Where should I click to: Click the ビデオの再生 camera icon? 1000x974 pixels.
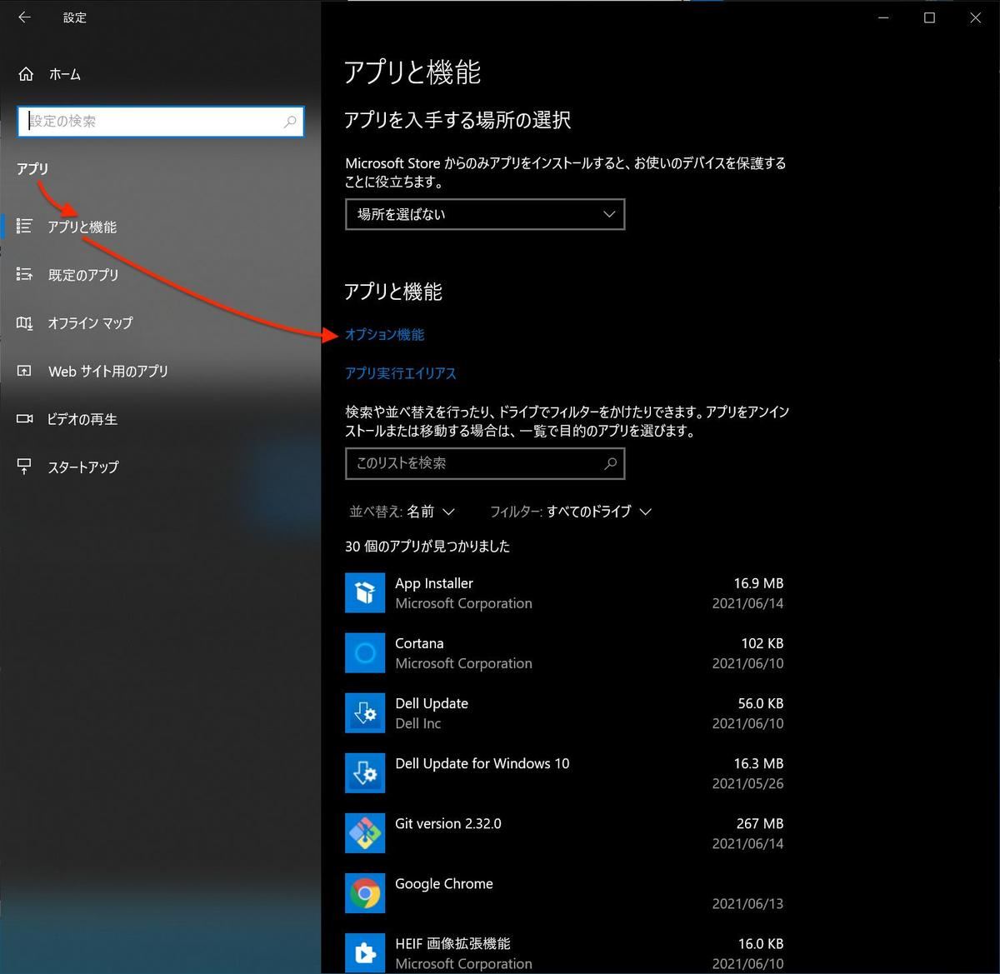click(x=25, y=418)
